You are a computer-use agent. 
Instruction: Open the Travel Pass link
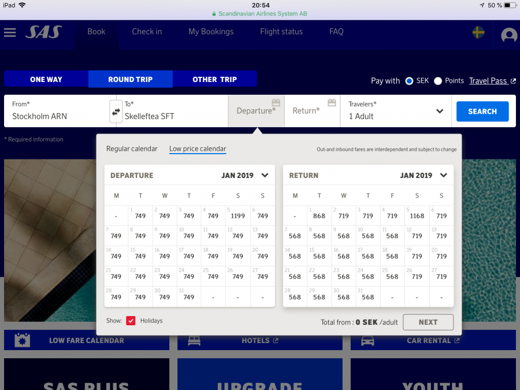pos(488,81)
